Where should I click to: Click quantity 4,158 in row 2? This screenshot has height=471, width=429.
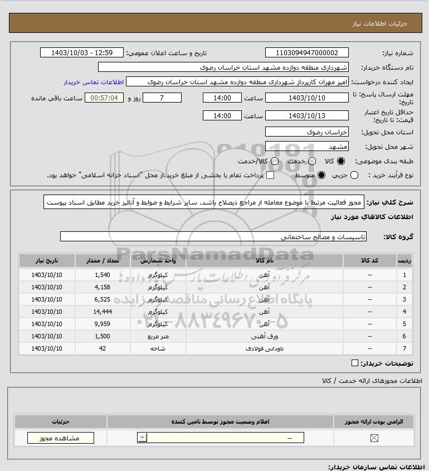click(x=103, y=287)
